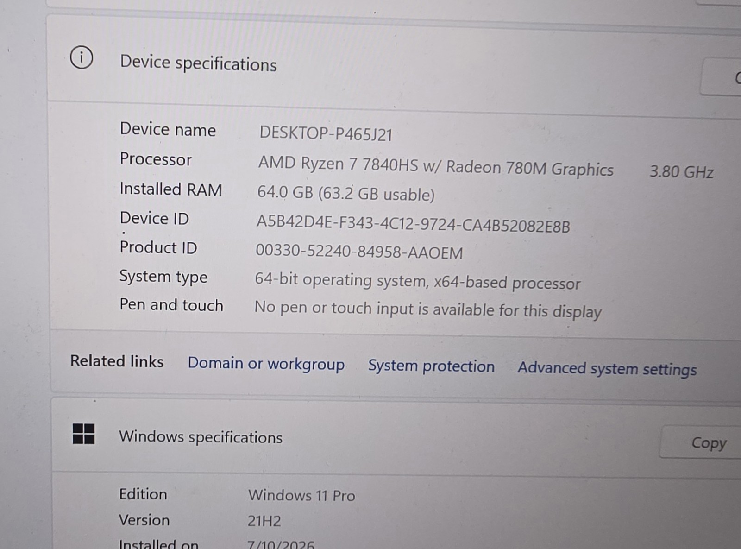
Task: Click the System type label
Action: click(x=163, y=277)
